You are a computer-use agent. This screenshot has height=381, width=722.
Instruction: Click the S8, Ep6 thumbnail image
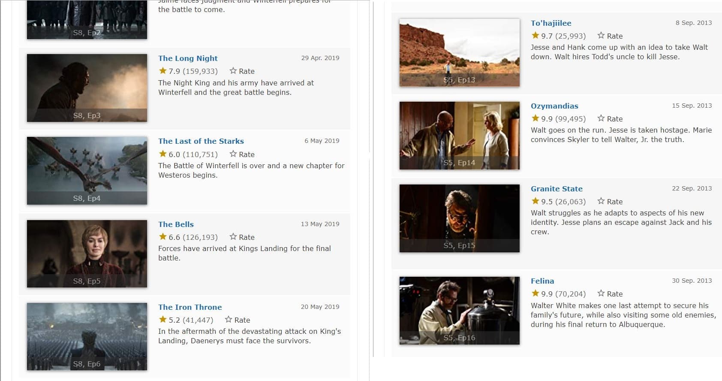pyautogui.click(x=87, y=336)
